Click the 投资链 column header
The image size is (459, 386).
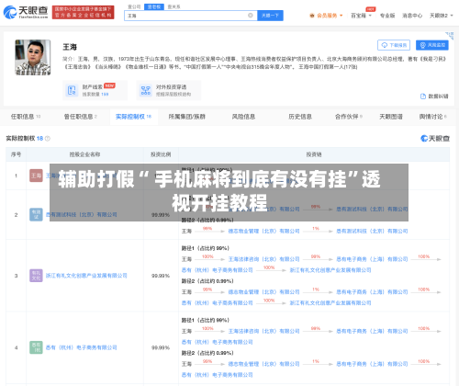(x=314, y=154)
